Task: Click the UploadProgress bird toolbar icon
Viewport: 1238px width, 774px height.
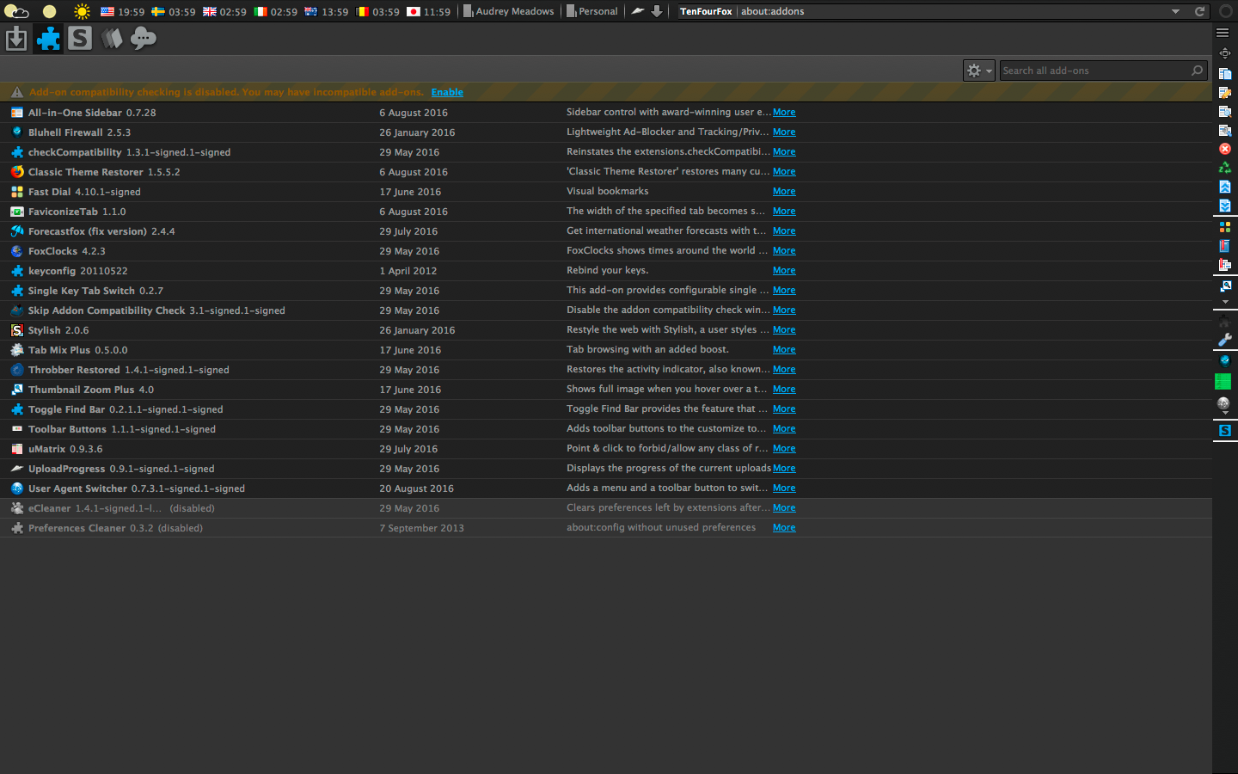Action: click(x=637, y=11)
